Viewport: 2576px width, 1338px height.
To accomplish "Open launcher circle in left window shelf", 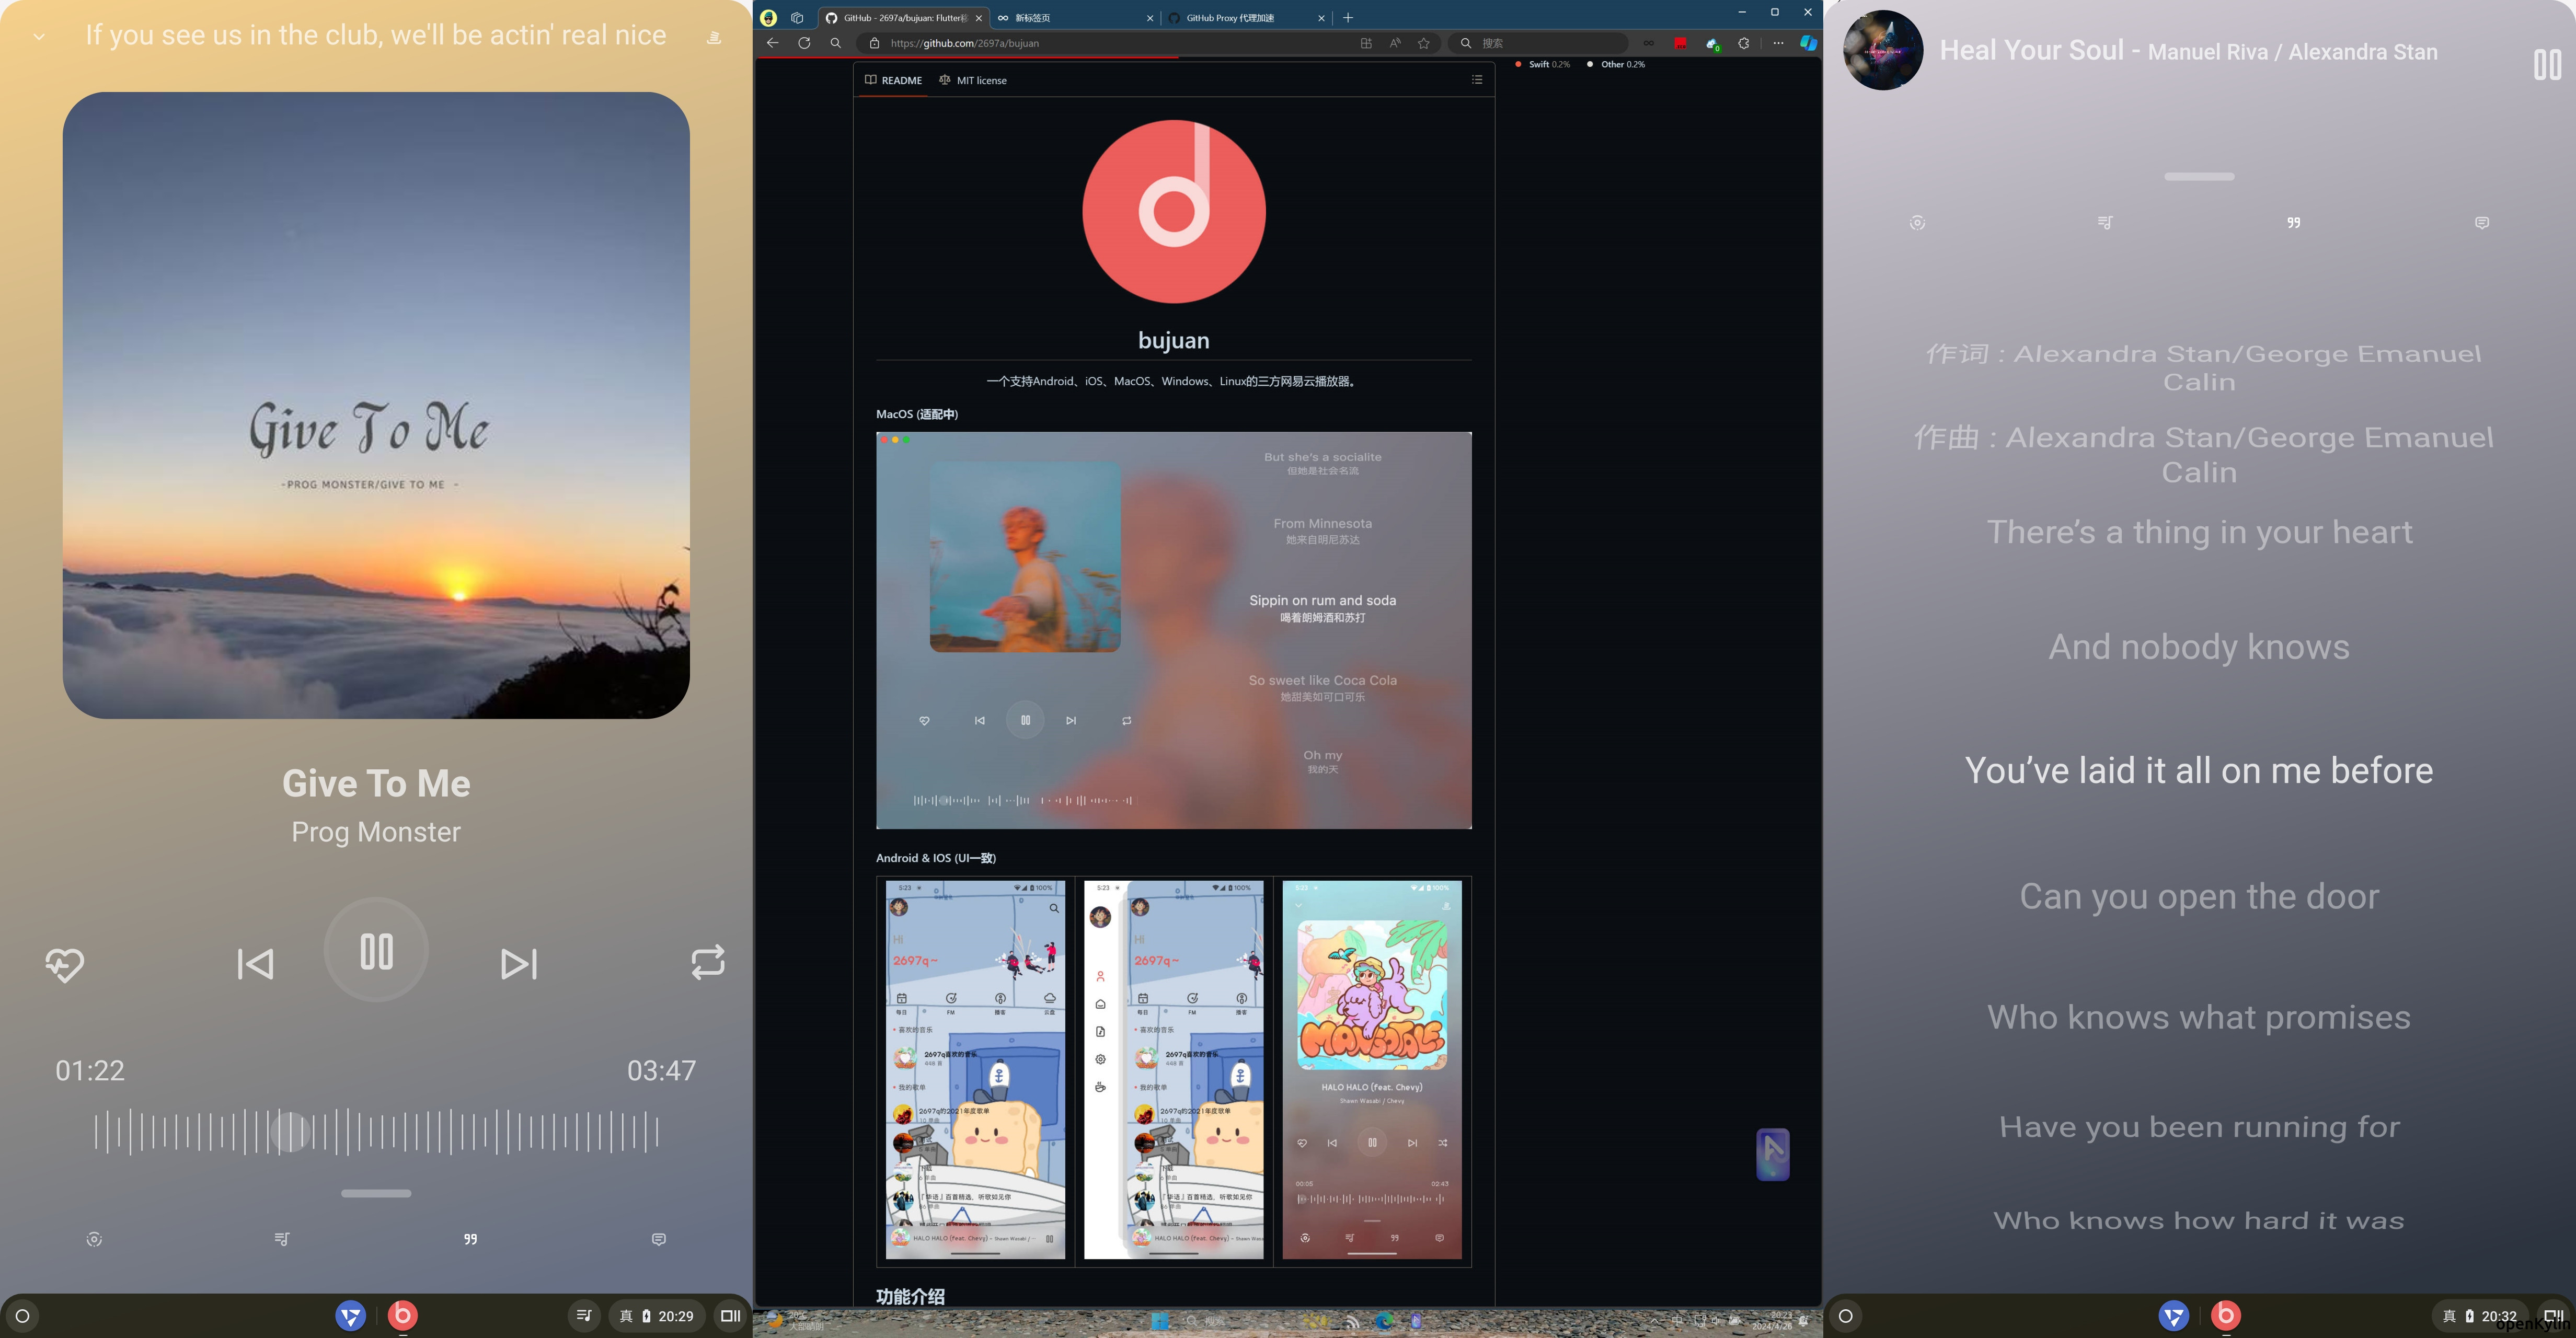I will tap(23, 1316).
